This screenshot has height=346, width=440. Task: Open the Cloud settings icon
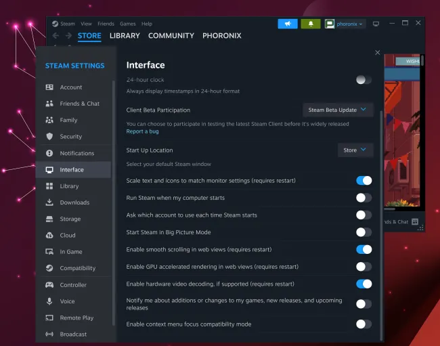coord(49,236)
